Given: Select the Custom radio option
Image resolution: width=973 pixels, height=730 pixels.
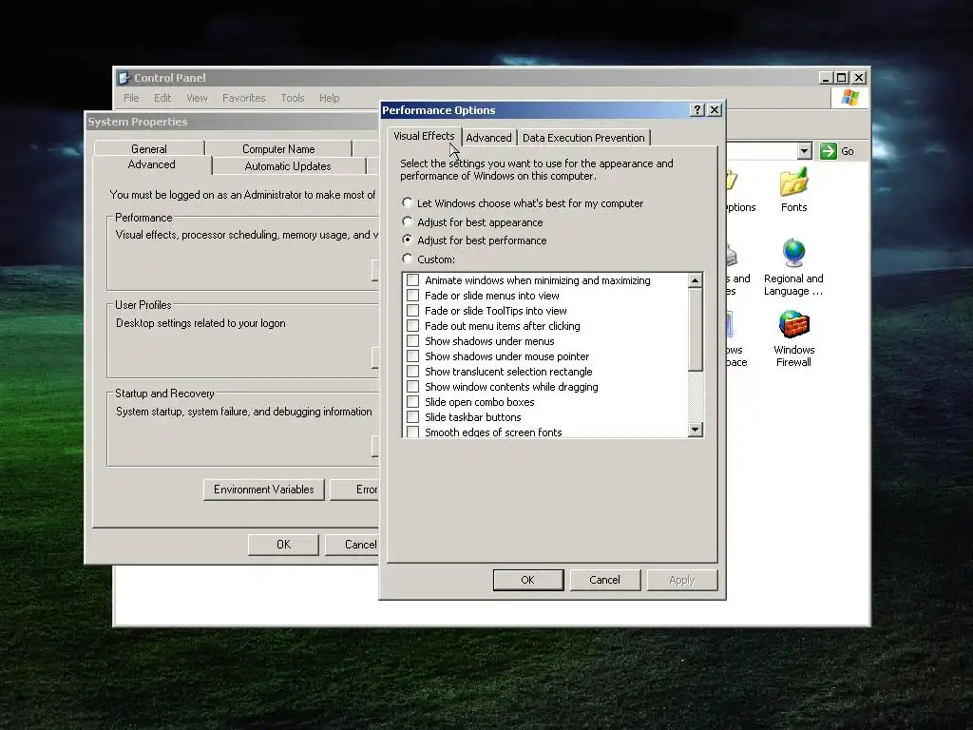Looking at the screenshot, I should point(408,259).
